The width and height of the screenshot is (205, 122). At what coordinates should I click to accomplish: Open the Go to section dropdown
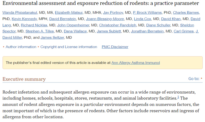[x=195, y=78]
